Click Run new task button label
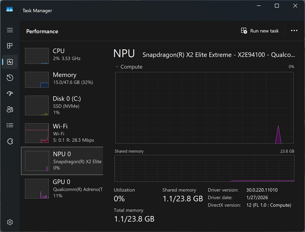This screenshot has height=232, width=305. [x=264, y=31]
